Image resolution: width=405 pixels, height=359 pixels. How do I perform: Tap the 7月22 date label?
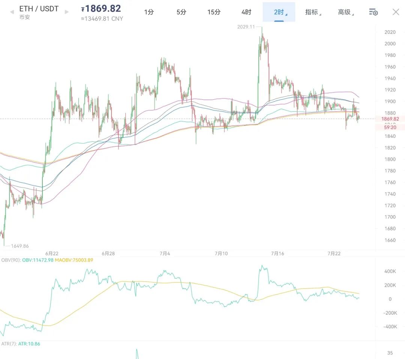pos(334,253)
